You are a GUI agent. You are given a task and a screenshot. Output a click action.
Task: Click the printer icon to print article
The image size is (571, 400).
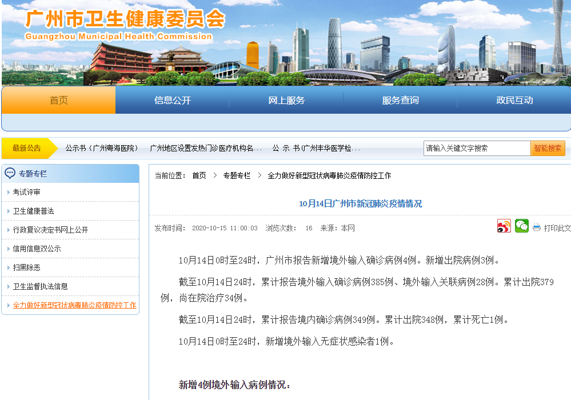click(536, 228)
